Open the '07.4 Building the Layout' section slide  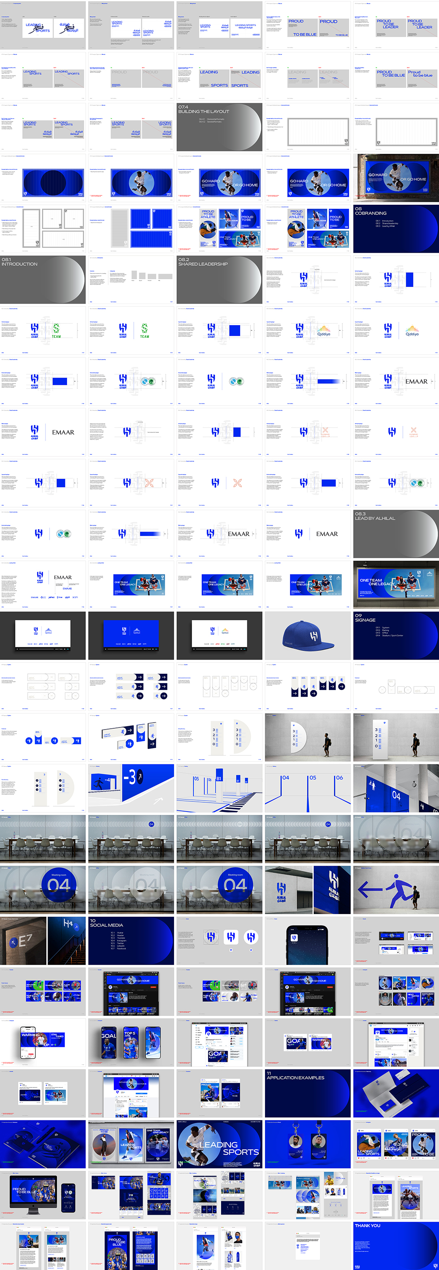(x=219, y=127)
